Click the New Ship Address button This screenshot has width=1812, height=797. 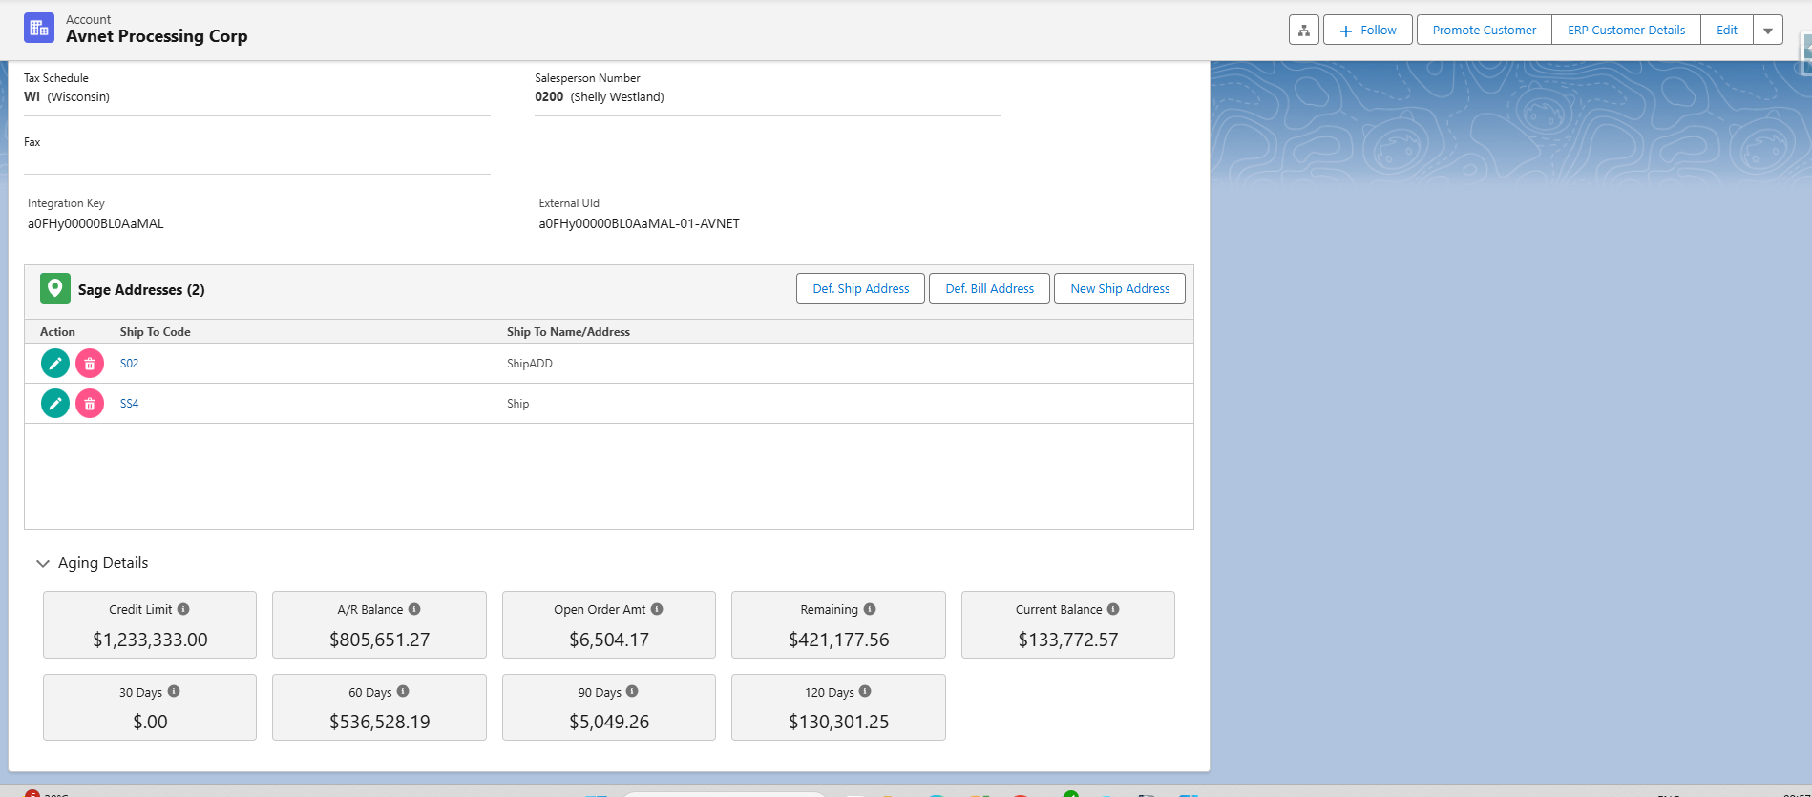pyautogui.click(x=1119, y=289)
